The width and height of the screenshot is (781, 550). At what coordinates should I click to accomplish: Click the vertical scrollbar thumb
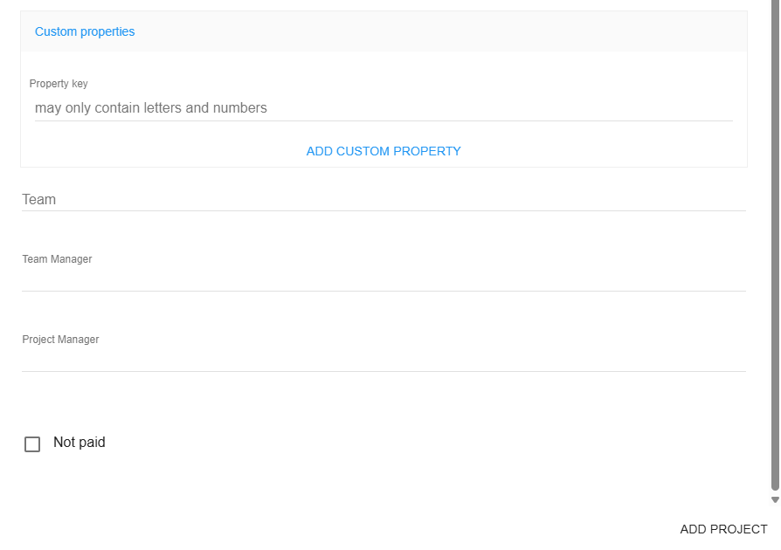[x=774, y=244]
